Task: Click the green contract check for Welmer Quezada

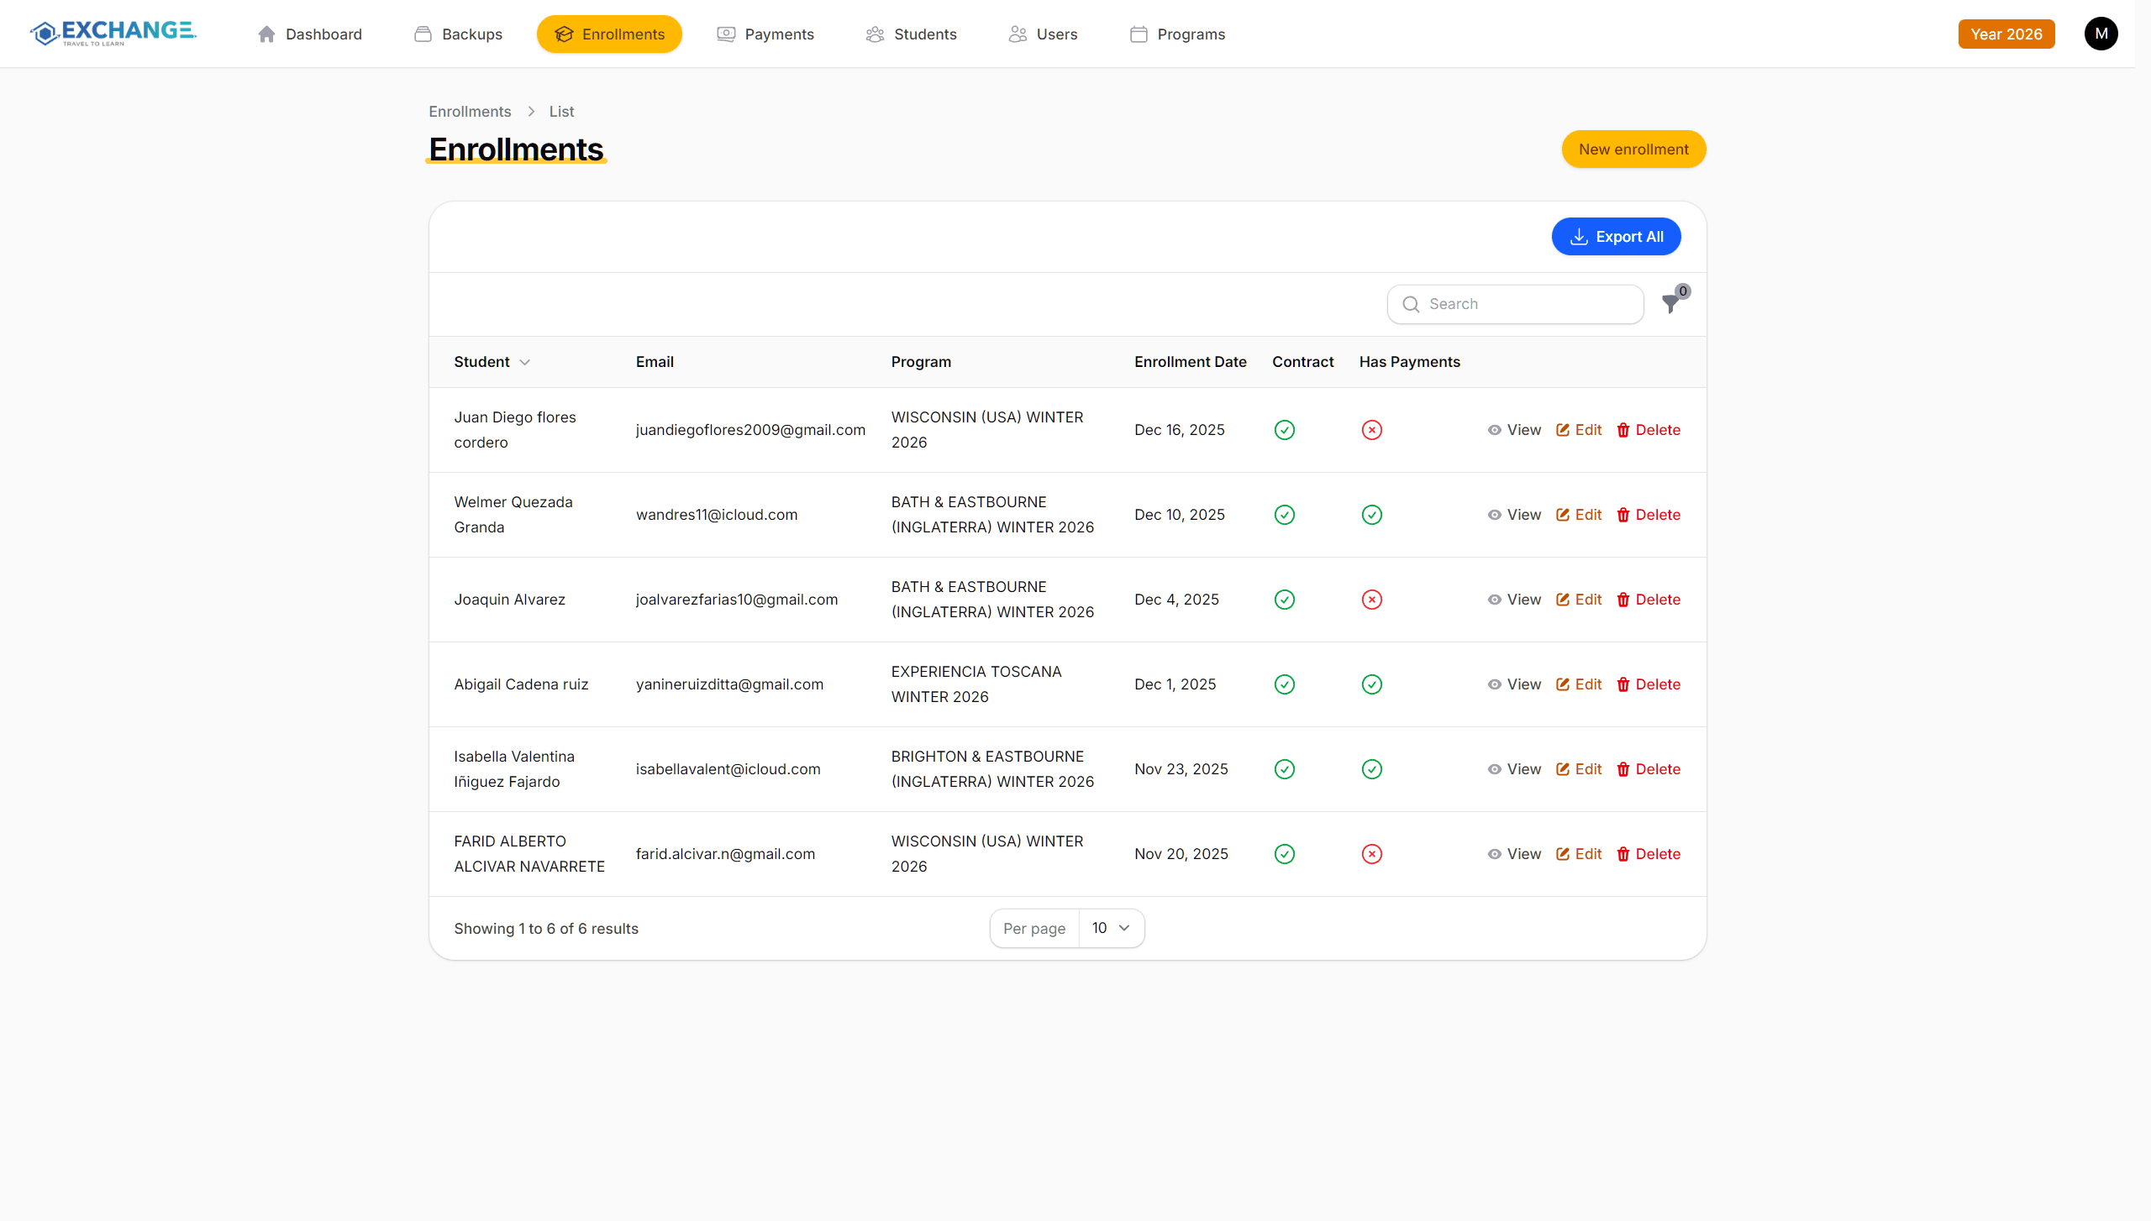Action: tap(1284, 514)
